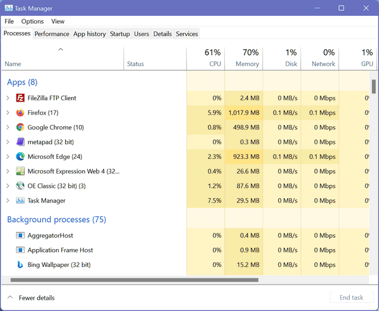Select the AggregatorHost process name

click(x=51, y=235)
